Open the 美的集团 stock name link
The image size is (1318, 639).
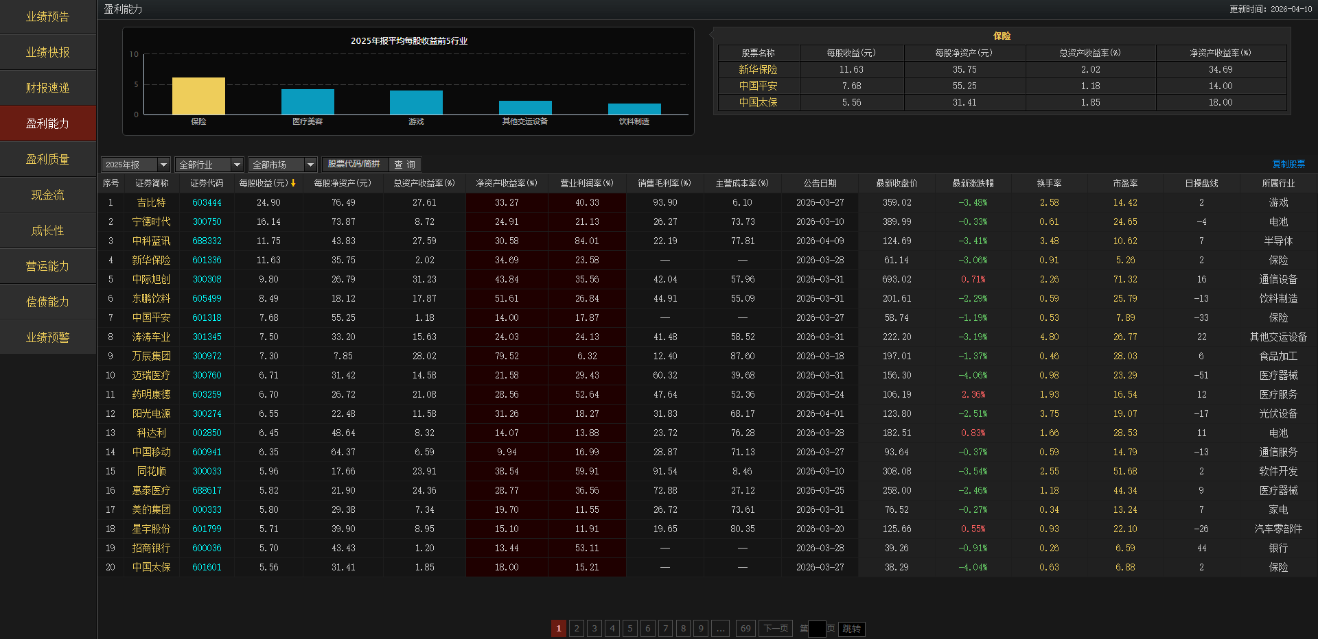point(151,510)
